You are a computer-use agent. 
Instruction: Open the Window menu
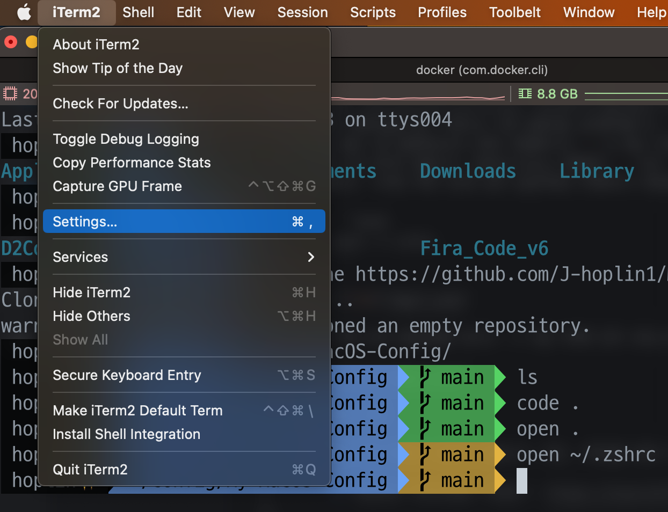click(x=589, y=12)
